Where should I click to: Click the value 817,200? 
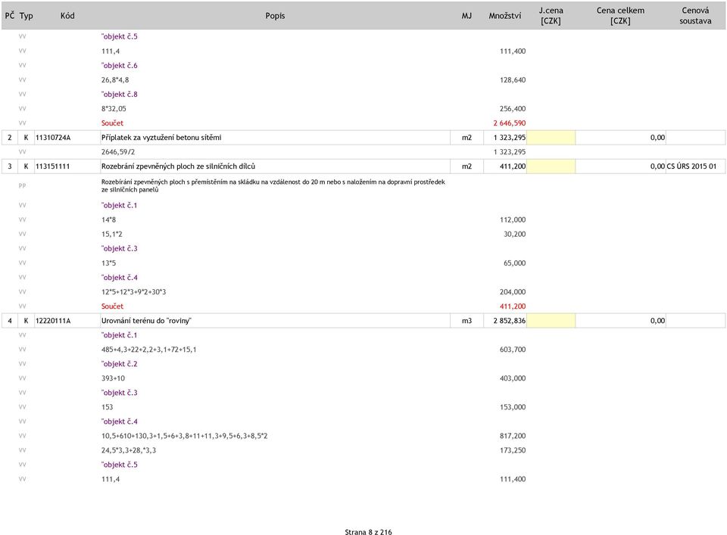click(x=513, y=436)
